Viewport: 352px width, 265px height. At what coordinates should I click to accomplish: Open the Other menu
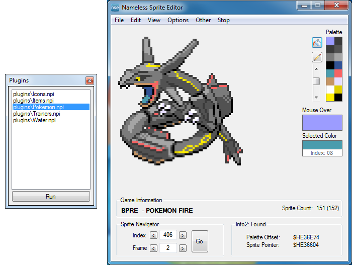tap(203, 20)
